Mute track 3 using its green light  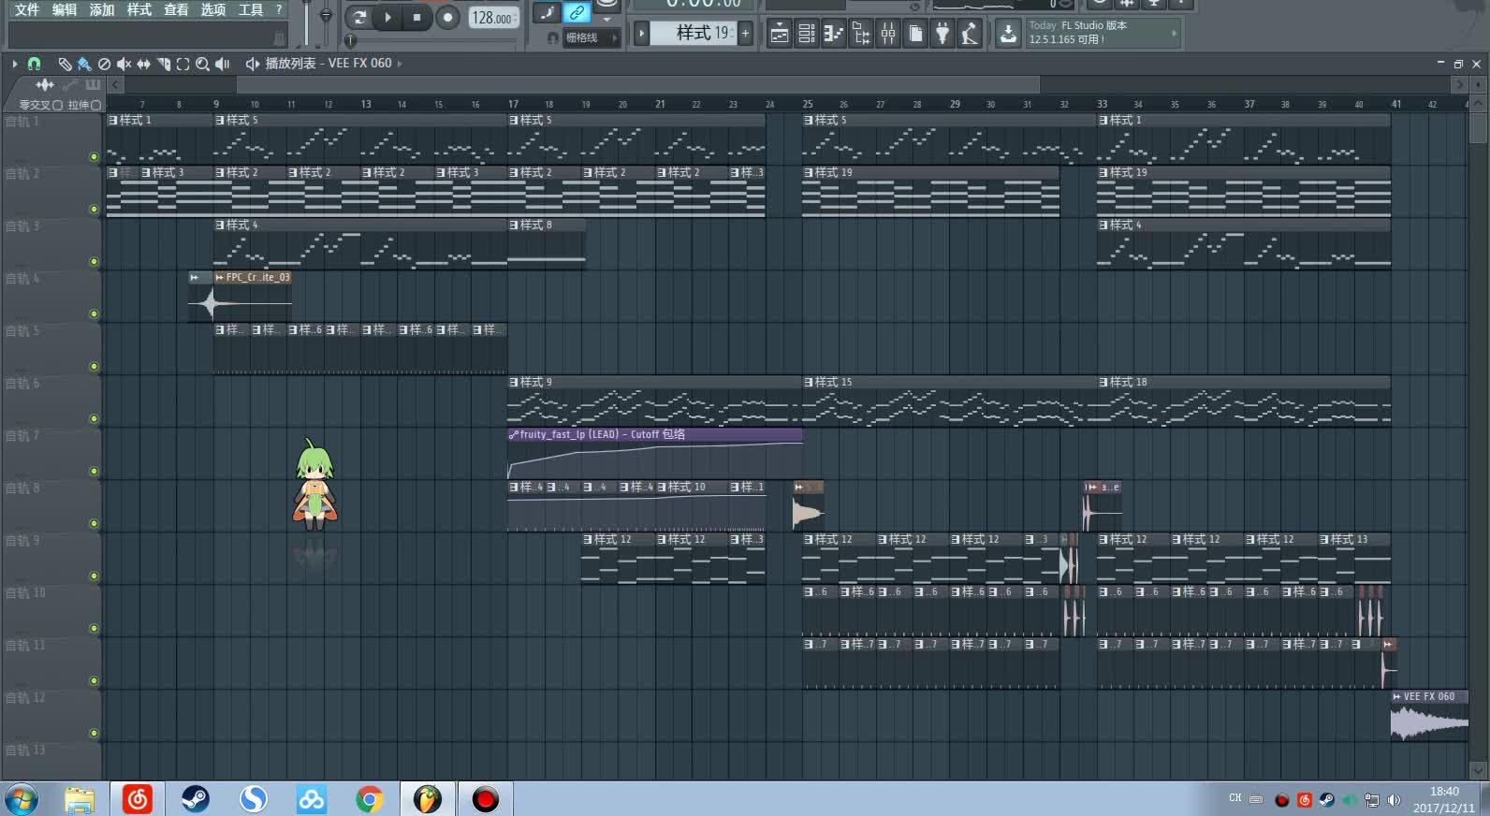point(94,261)
